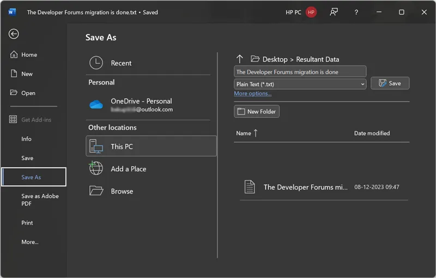Click the Help question mark icon
This screenshot has height=278, width=436.
click(x=356, y=12)
